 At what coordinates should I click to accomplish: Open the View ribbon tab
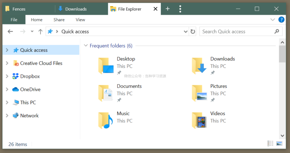pyautogui.click(x=80, y=20)
